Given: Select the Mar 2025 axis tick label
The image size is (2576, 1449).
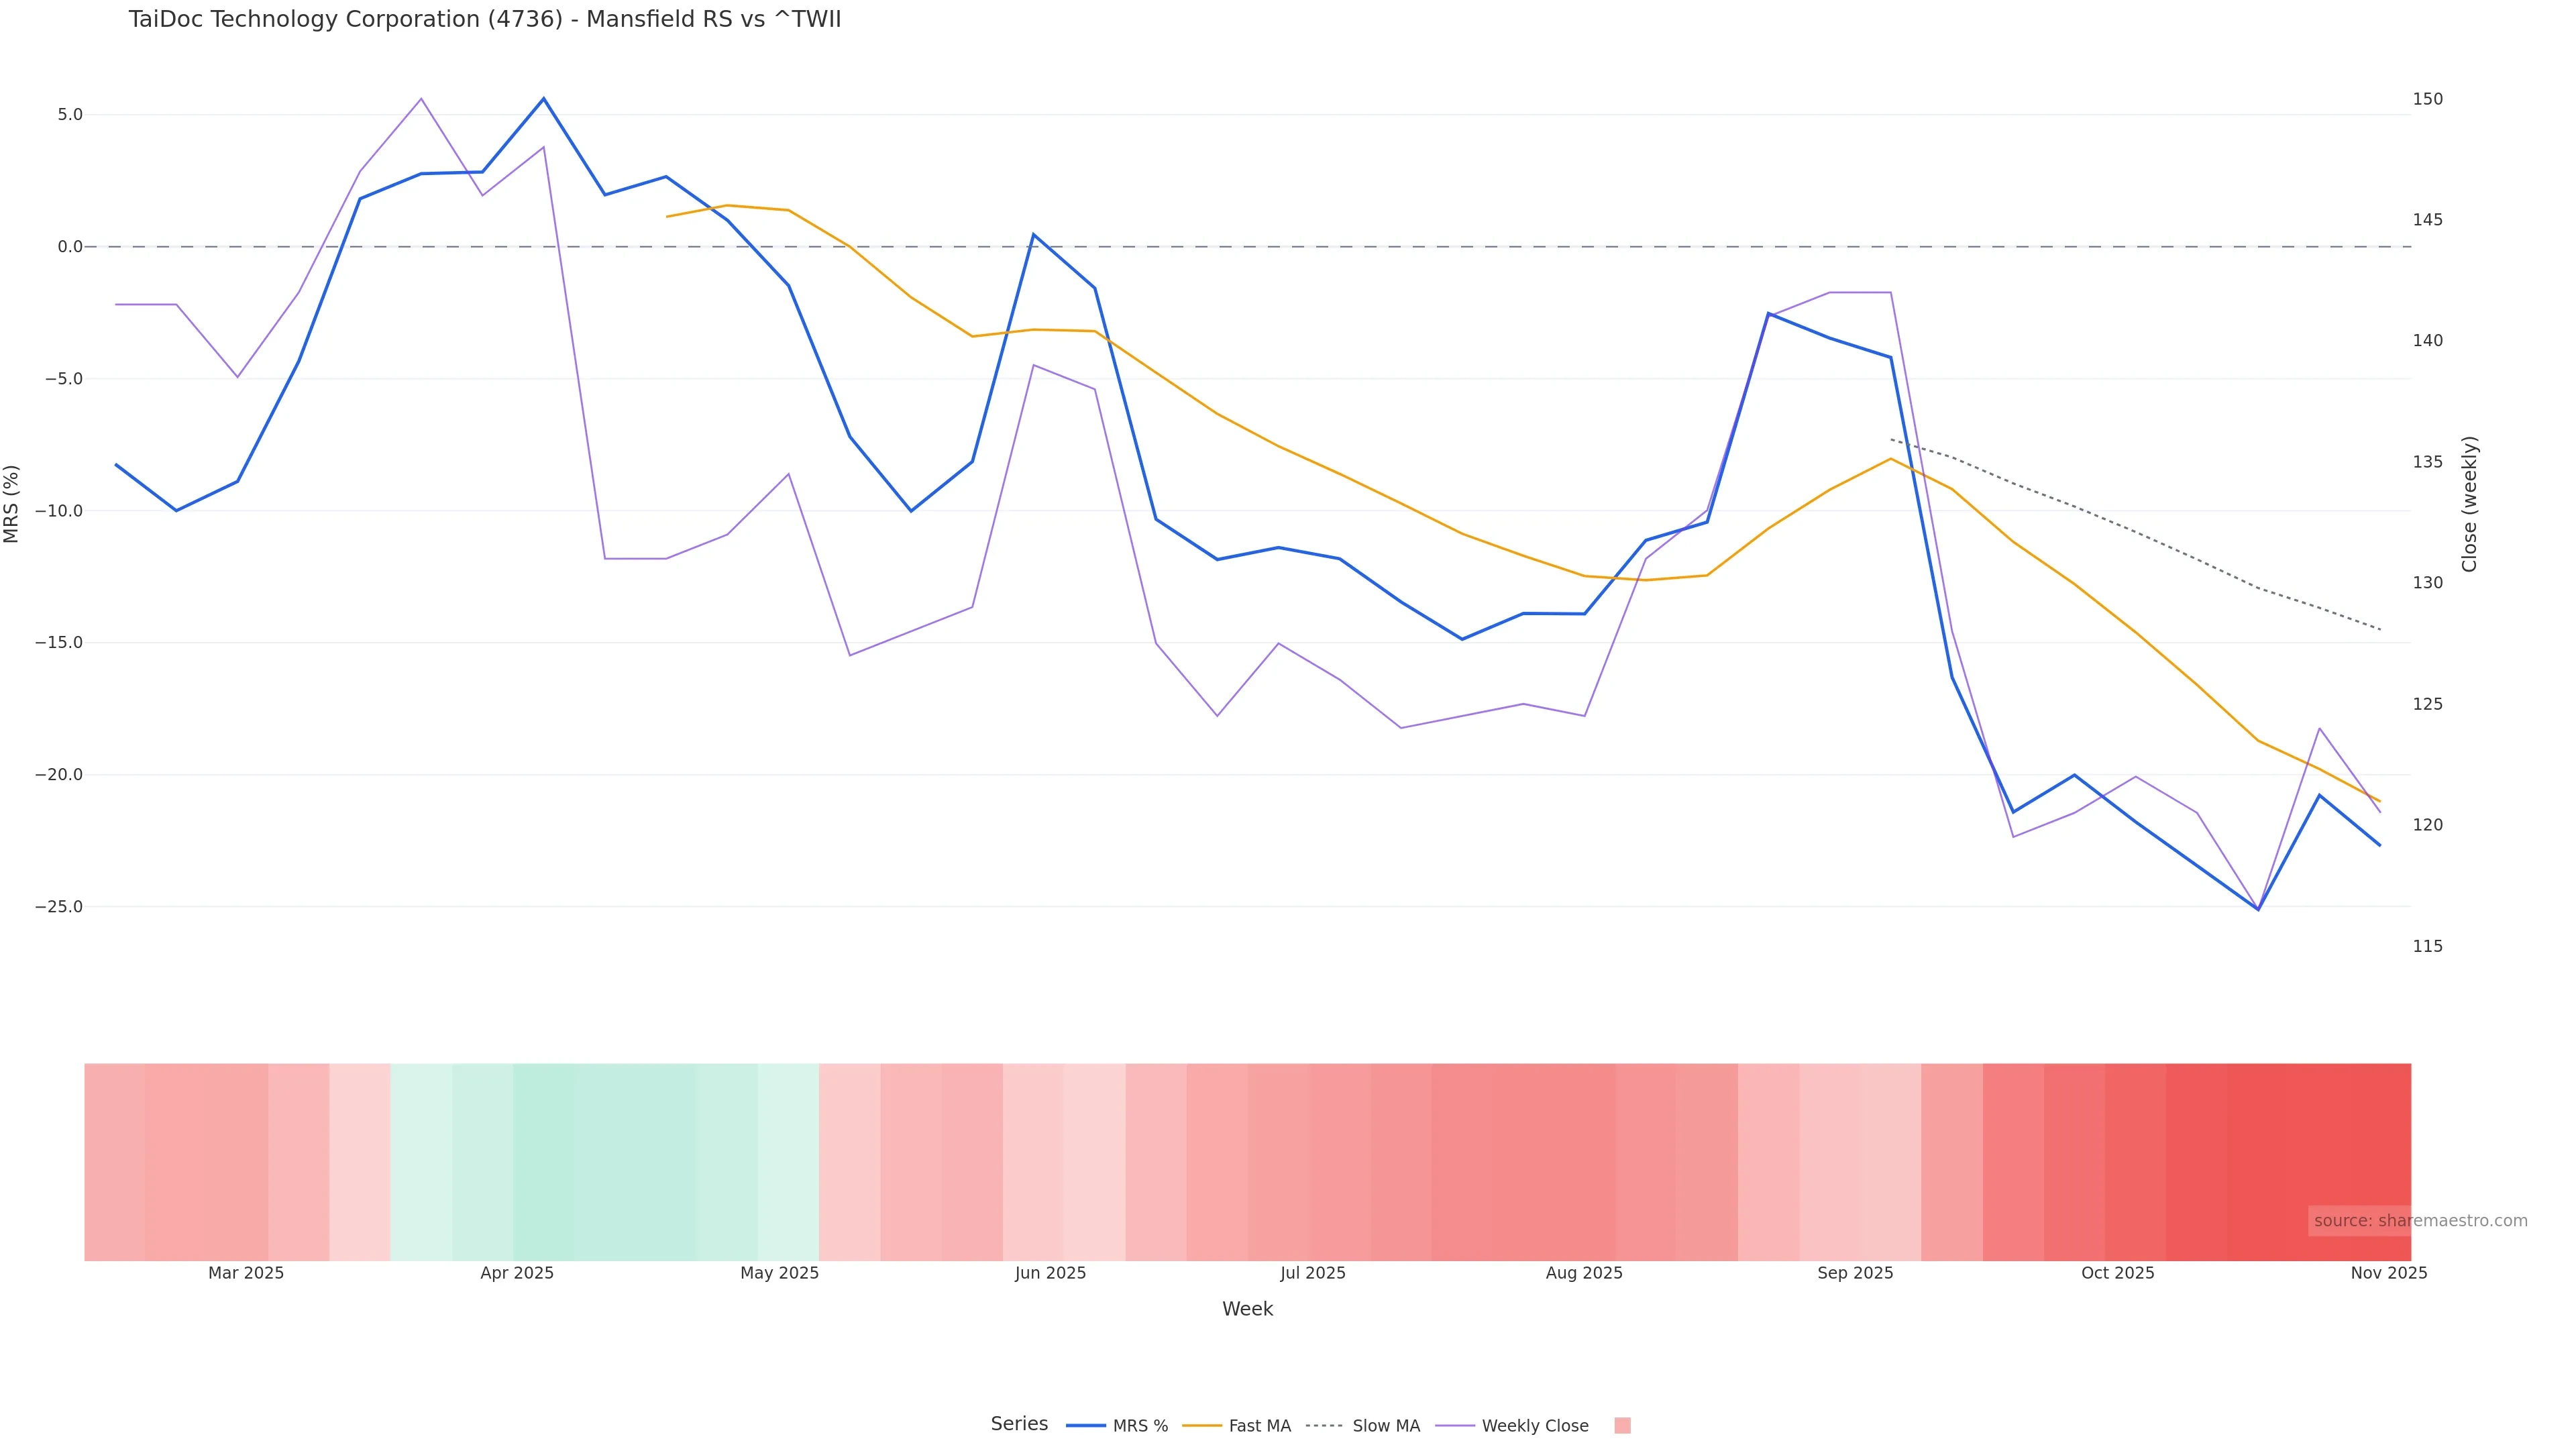Looking at the screenshot, I should click(x=246, y=1273).
